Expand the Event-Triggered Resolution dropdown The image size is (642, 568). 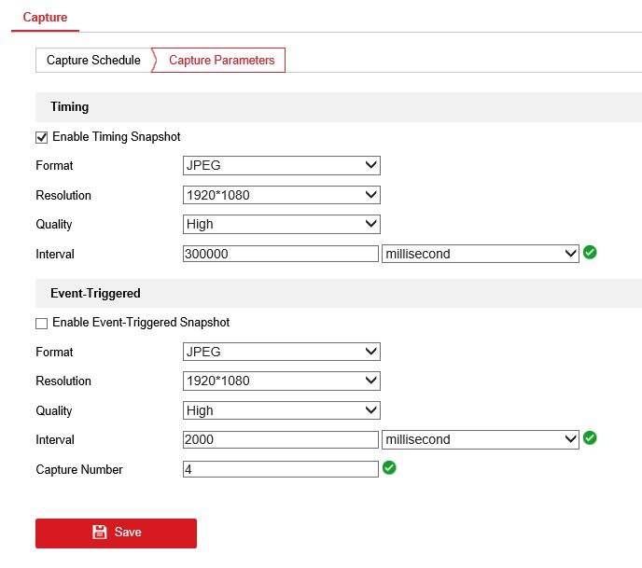tap(281, 381)
